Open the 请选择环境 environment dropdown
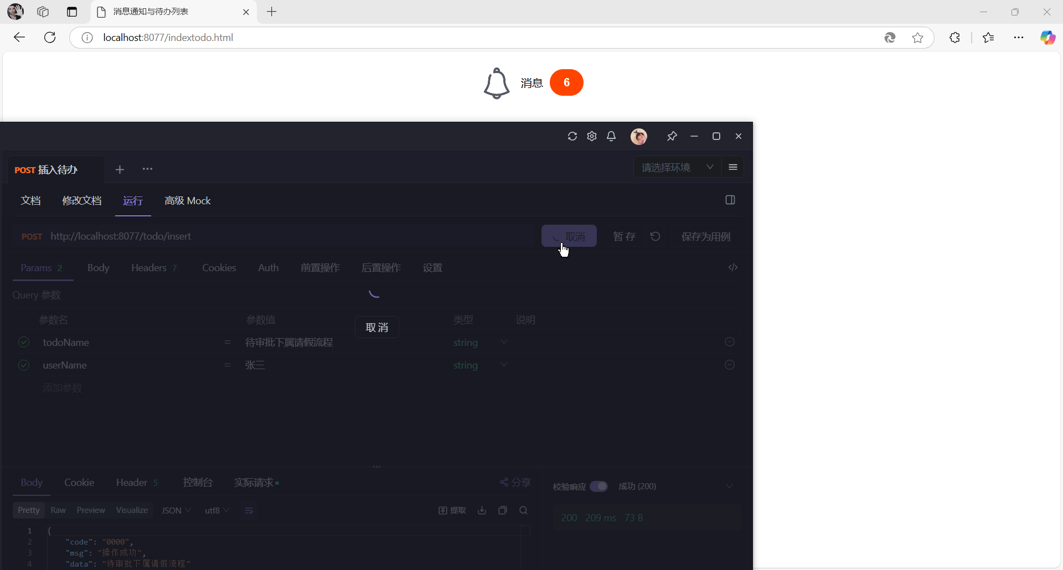 point(677,167)
